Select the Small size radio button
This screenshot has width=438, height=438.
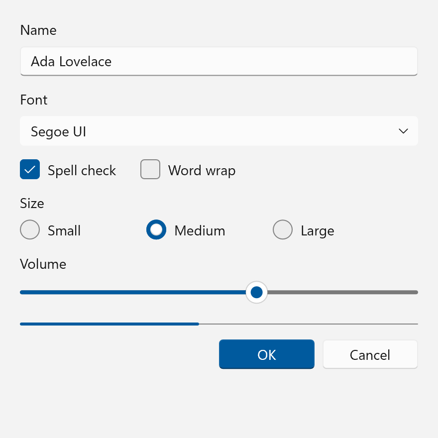30,229
